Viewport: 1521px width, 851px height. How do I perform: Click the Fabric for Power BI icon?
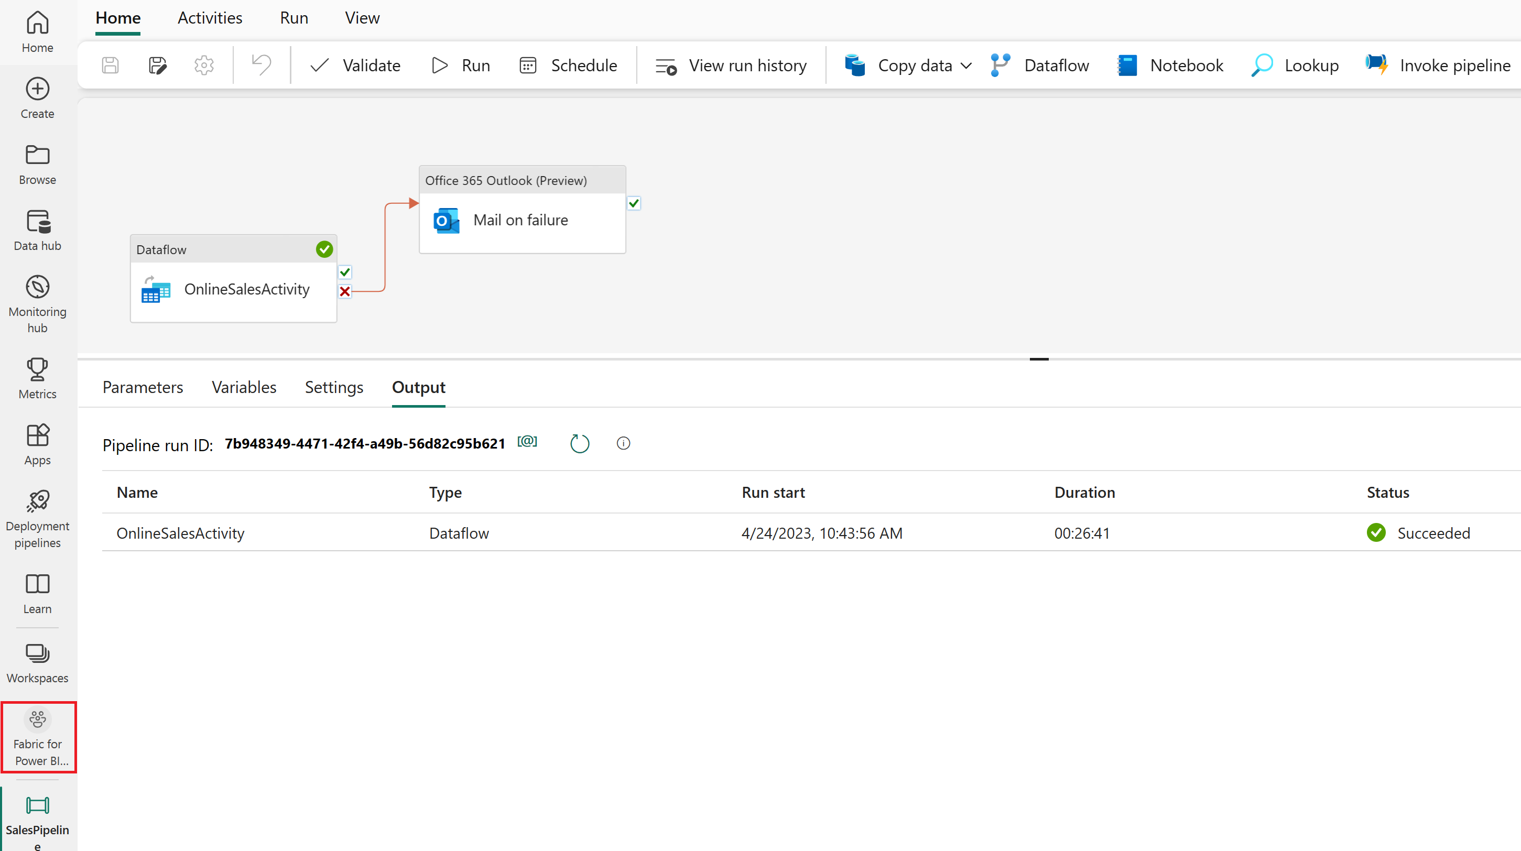38,735
